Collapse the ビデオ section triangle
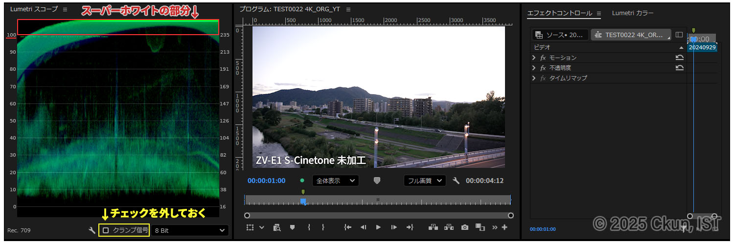The image size is (734, 244). [x=681, y=48]
